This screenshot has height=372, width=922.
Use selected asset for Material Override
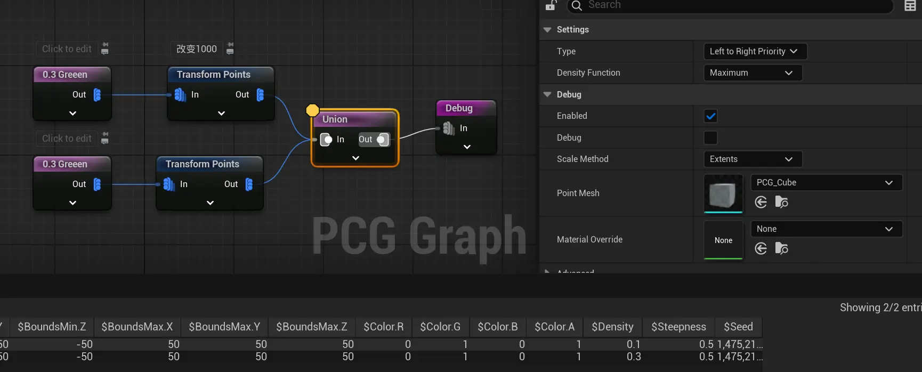click(x=761, y=248)
